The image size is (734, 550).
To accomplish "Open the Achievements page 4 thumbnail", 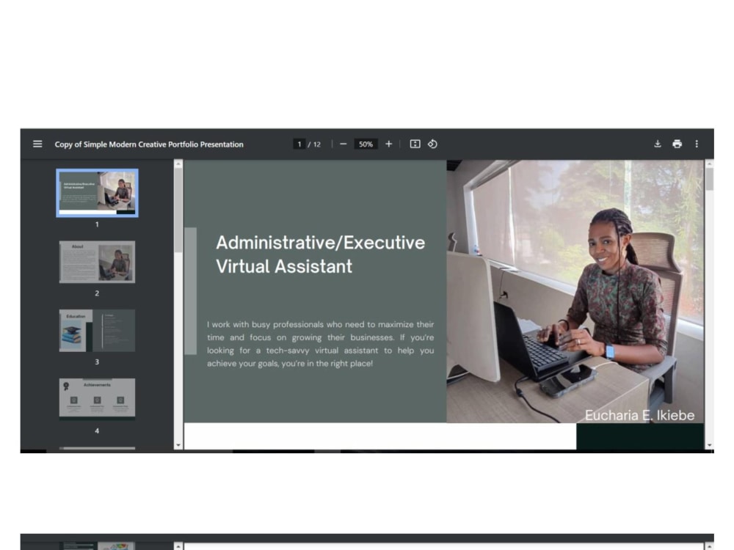I will pyautogui.click(x=97, y=399).
